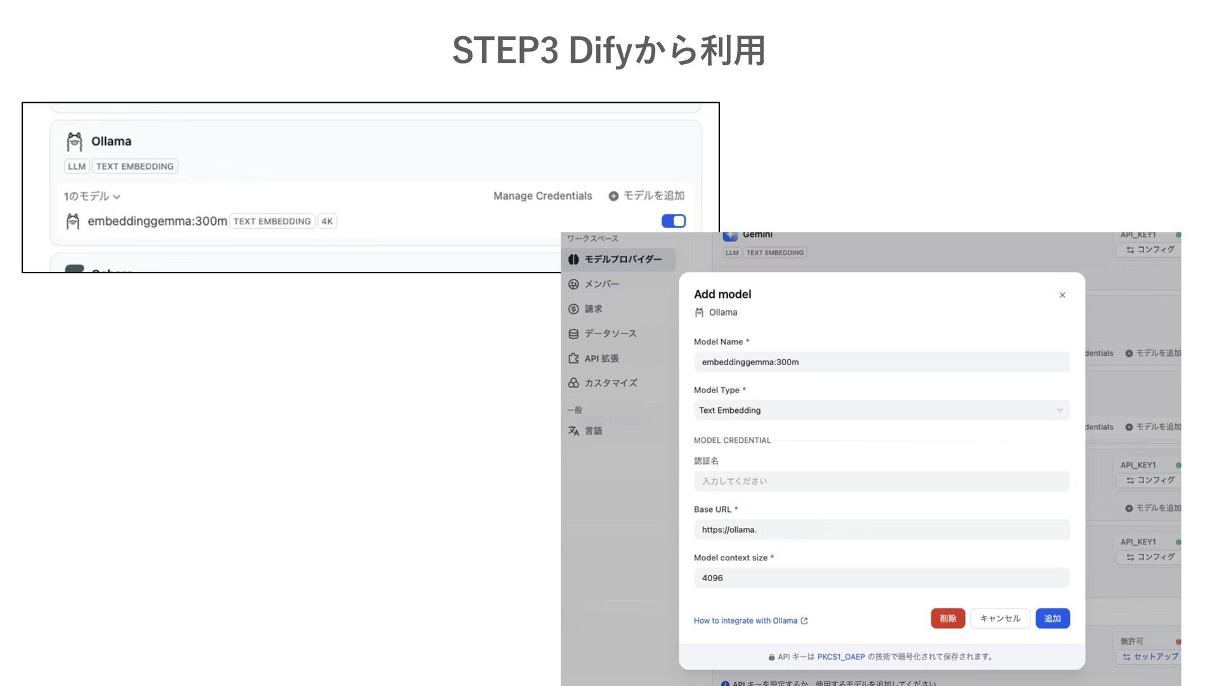Toggle the embeddinggemma:300m model switch
Screen dimensions: 1219x686
(x=674, y=221)
